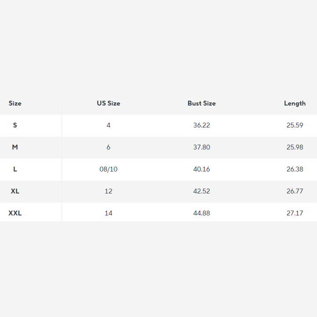This screenshot has width=317, height=317.
Task: Click US size value 14
Action: coord(108,213)
